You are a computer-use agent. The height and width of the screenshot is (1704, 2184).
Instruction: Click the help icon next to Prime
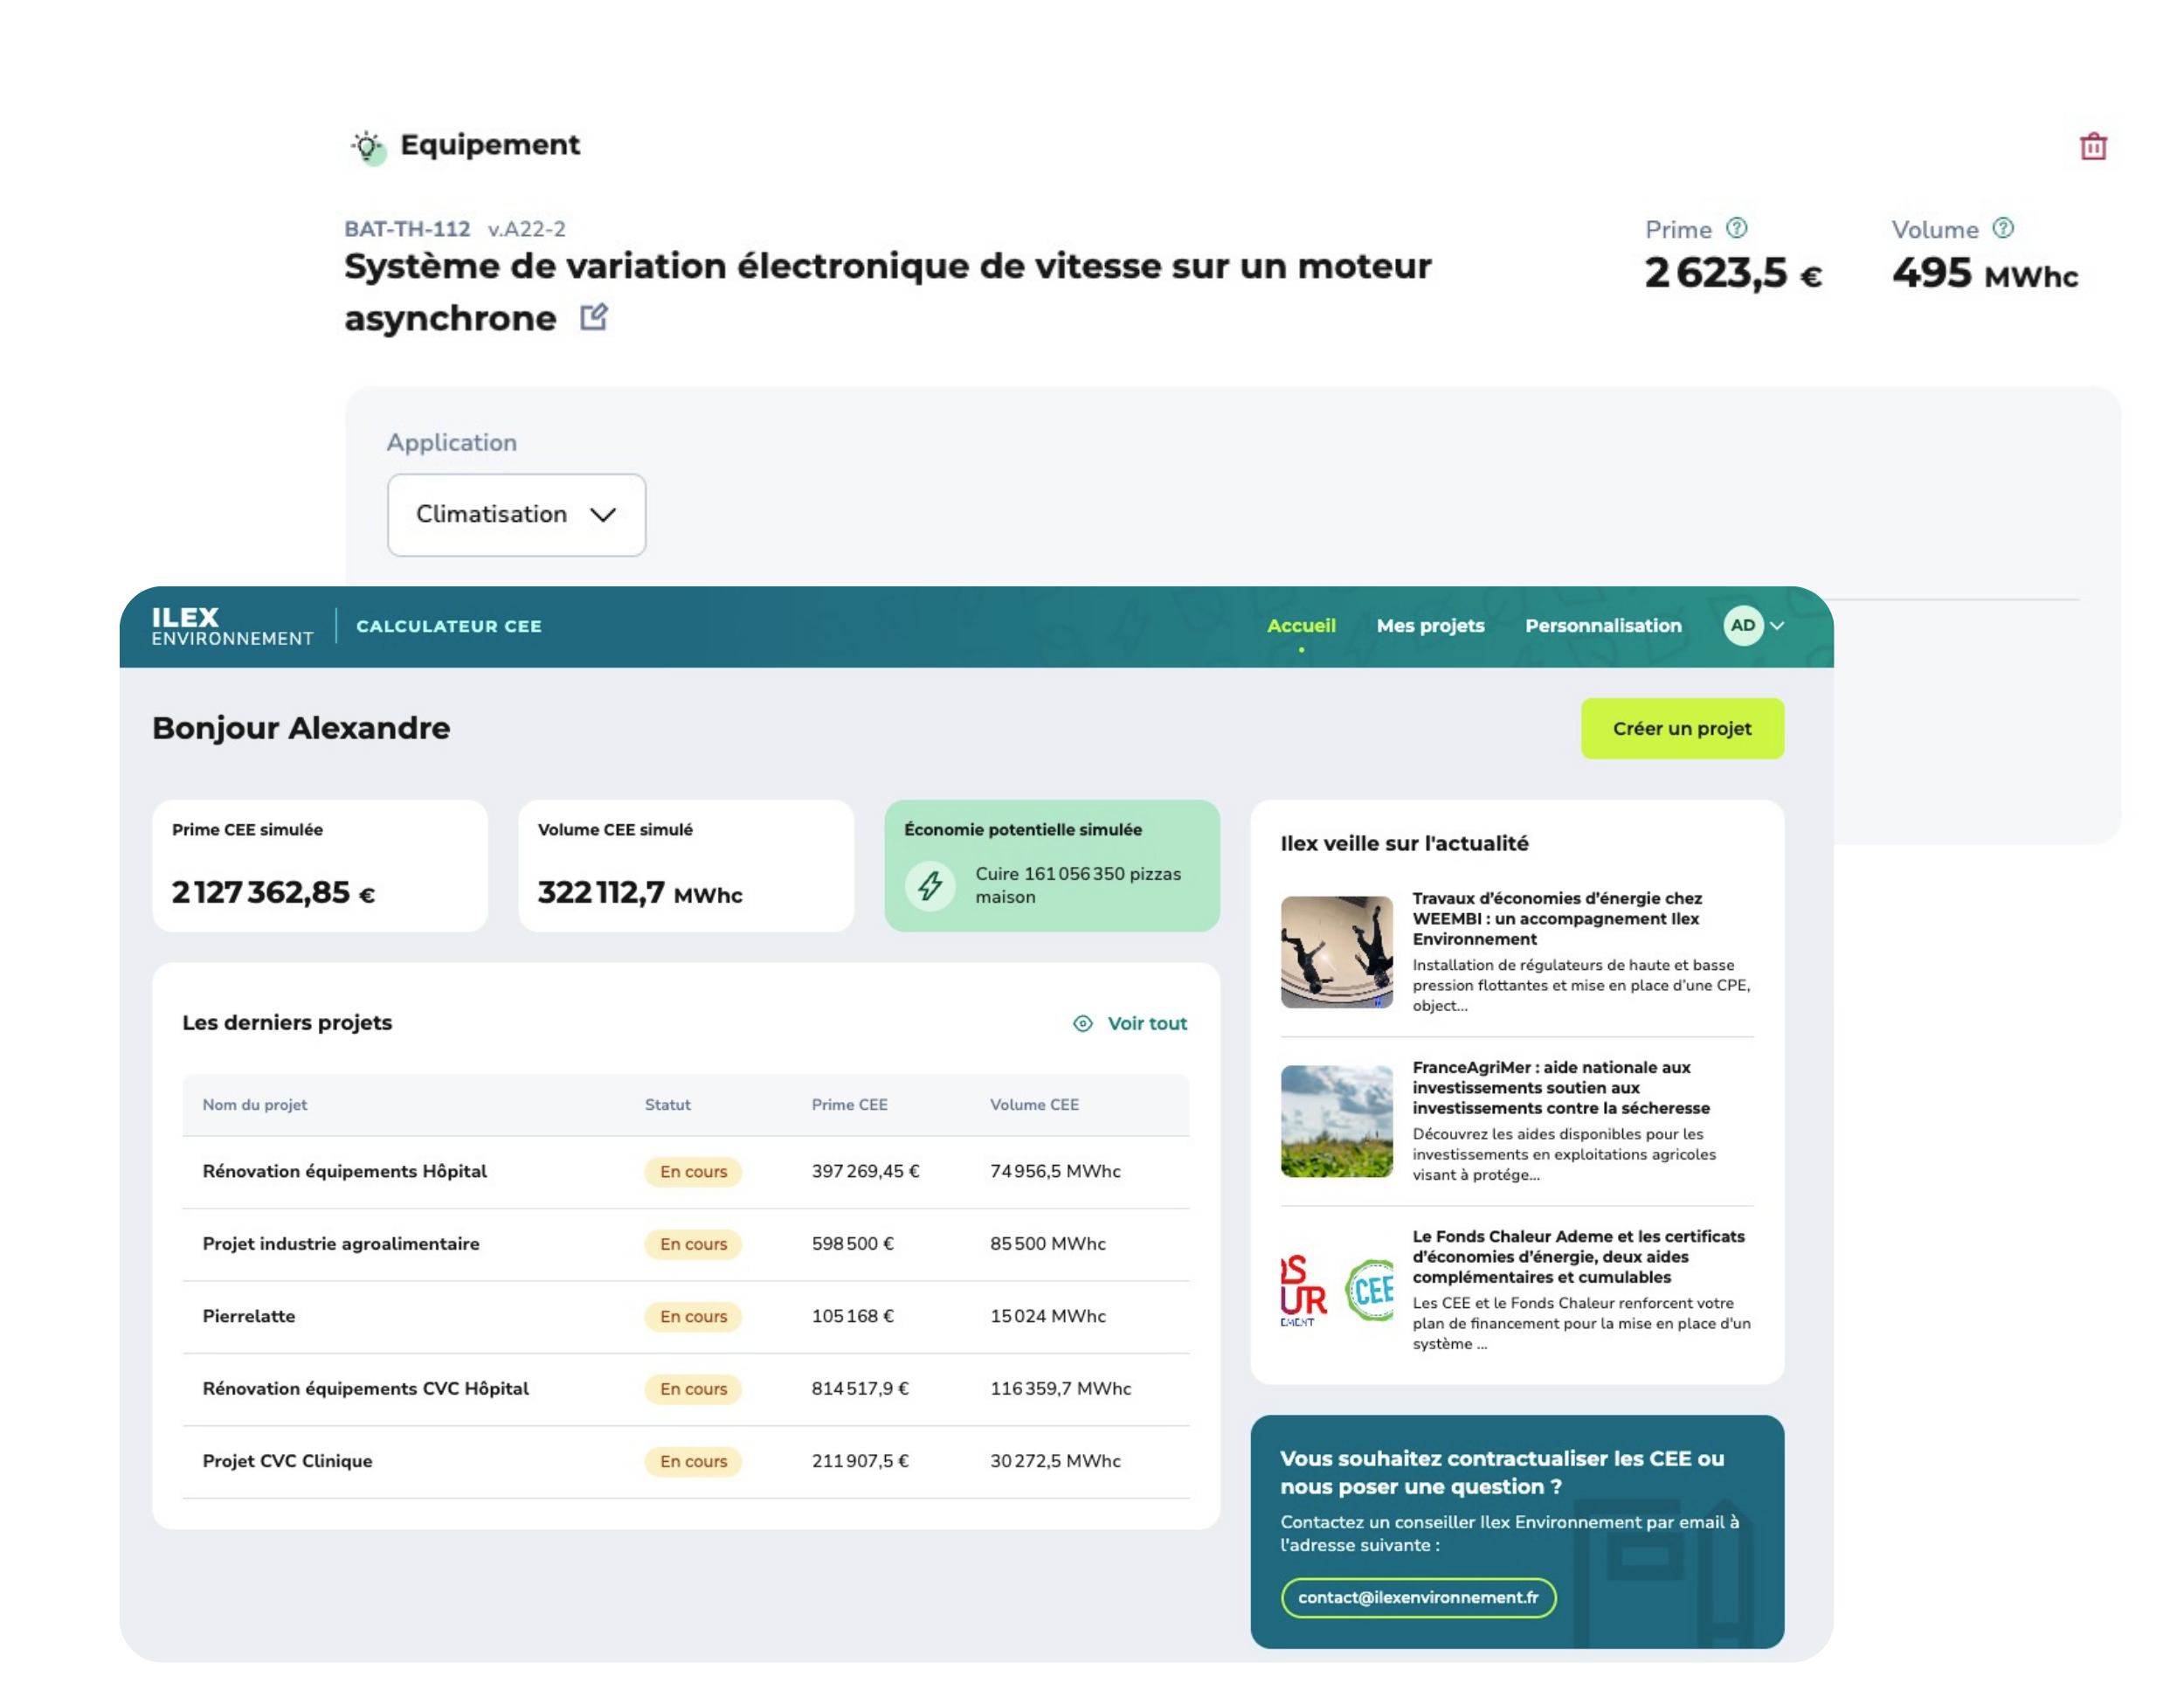click(1737, 228)
